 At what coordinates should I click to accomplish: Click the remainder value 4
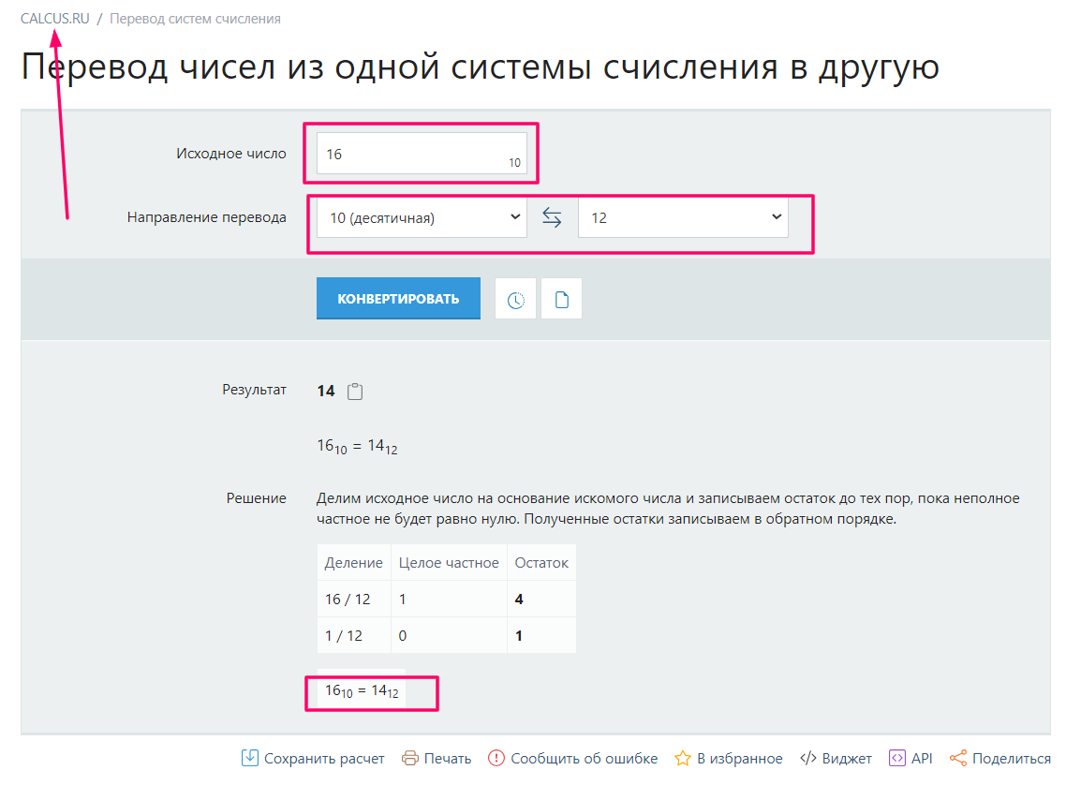click(x=519, y=599)
